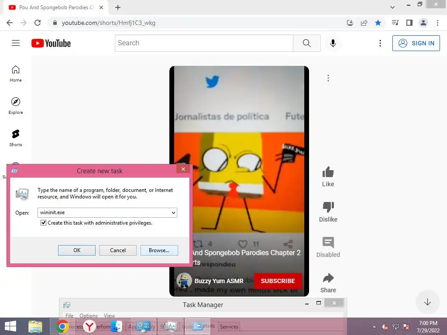This screenshot has width=447, height=335.
Task: Open the Yandex browser taskbar icon
Action: point(89,326)
